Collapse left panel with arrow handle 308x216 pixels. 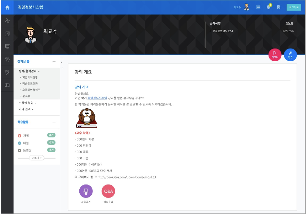point(61,62)
